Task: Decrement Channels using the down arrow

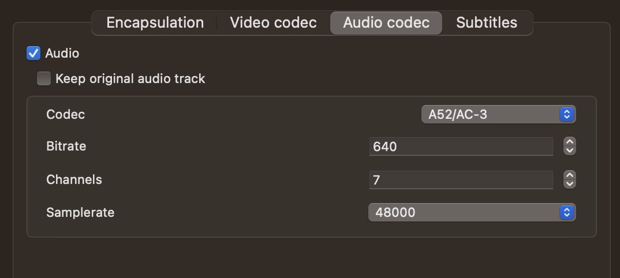Action: [x=570, y=184]
